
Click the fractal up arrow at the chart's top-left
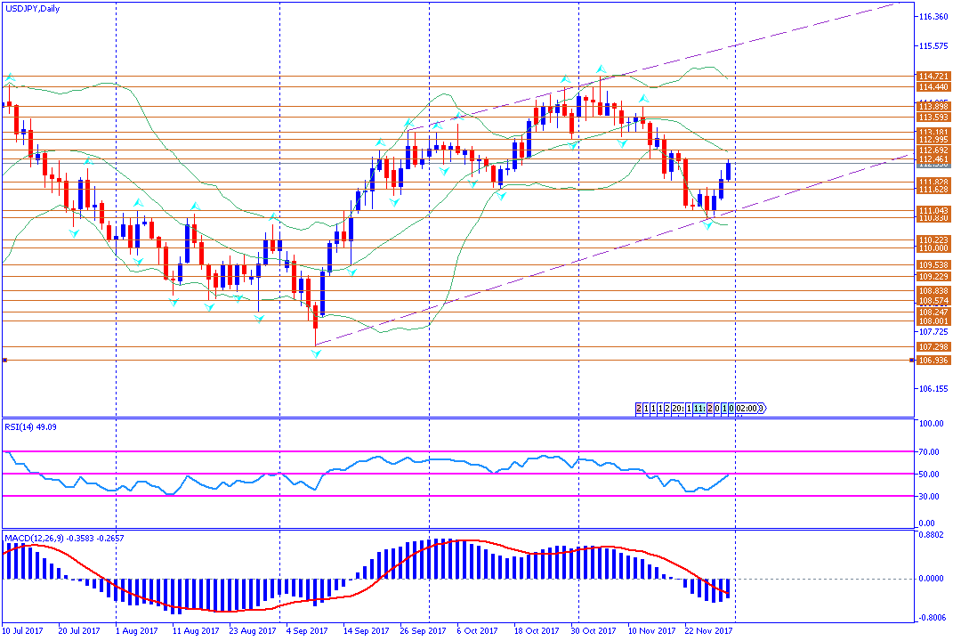click(9, 77)
